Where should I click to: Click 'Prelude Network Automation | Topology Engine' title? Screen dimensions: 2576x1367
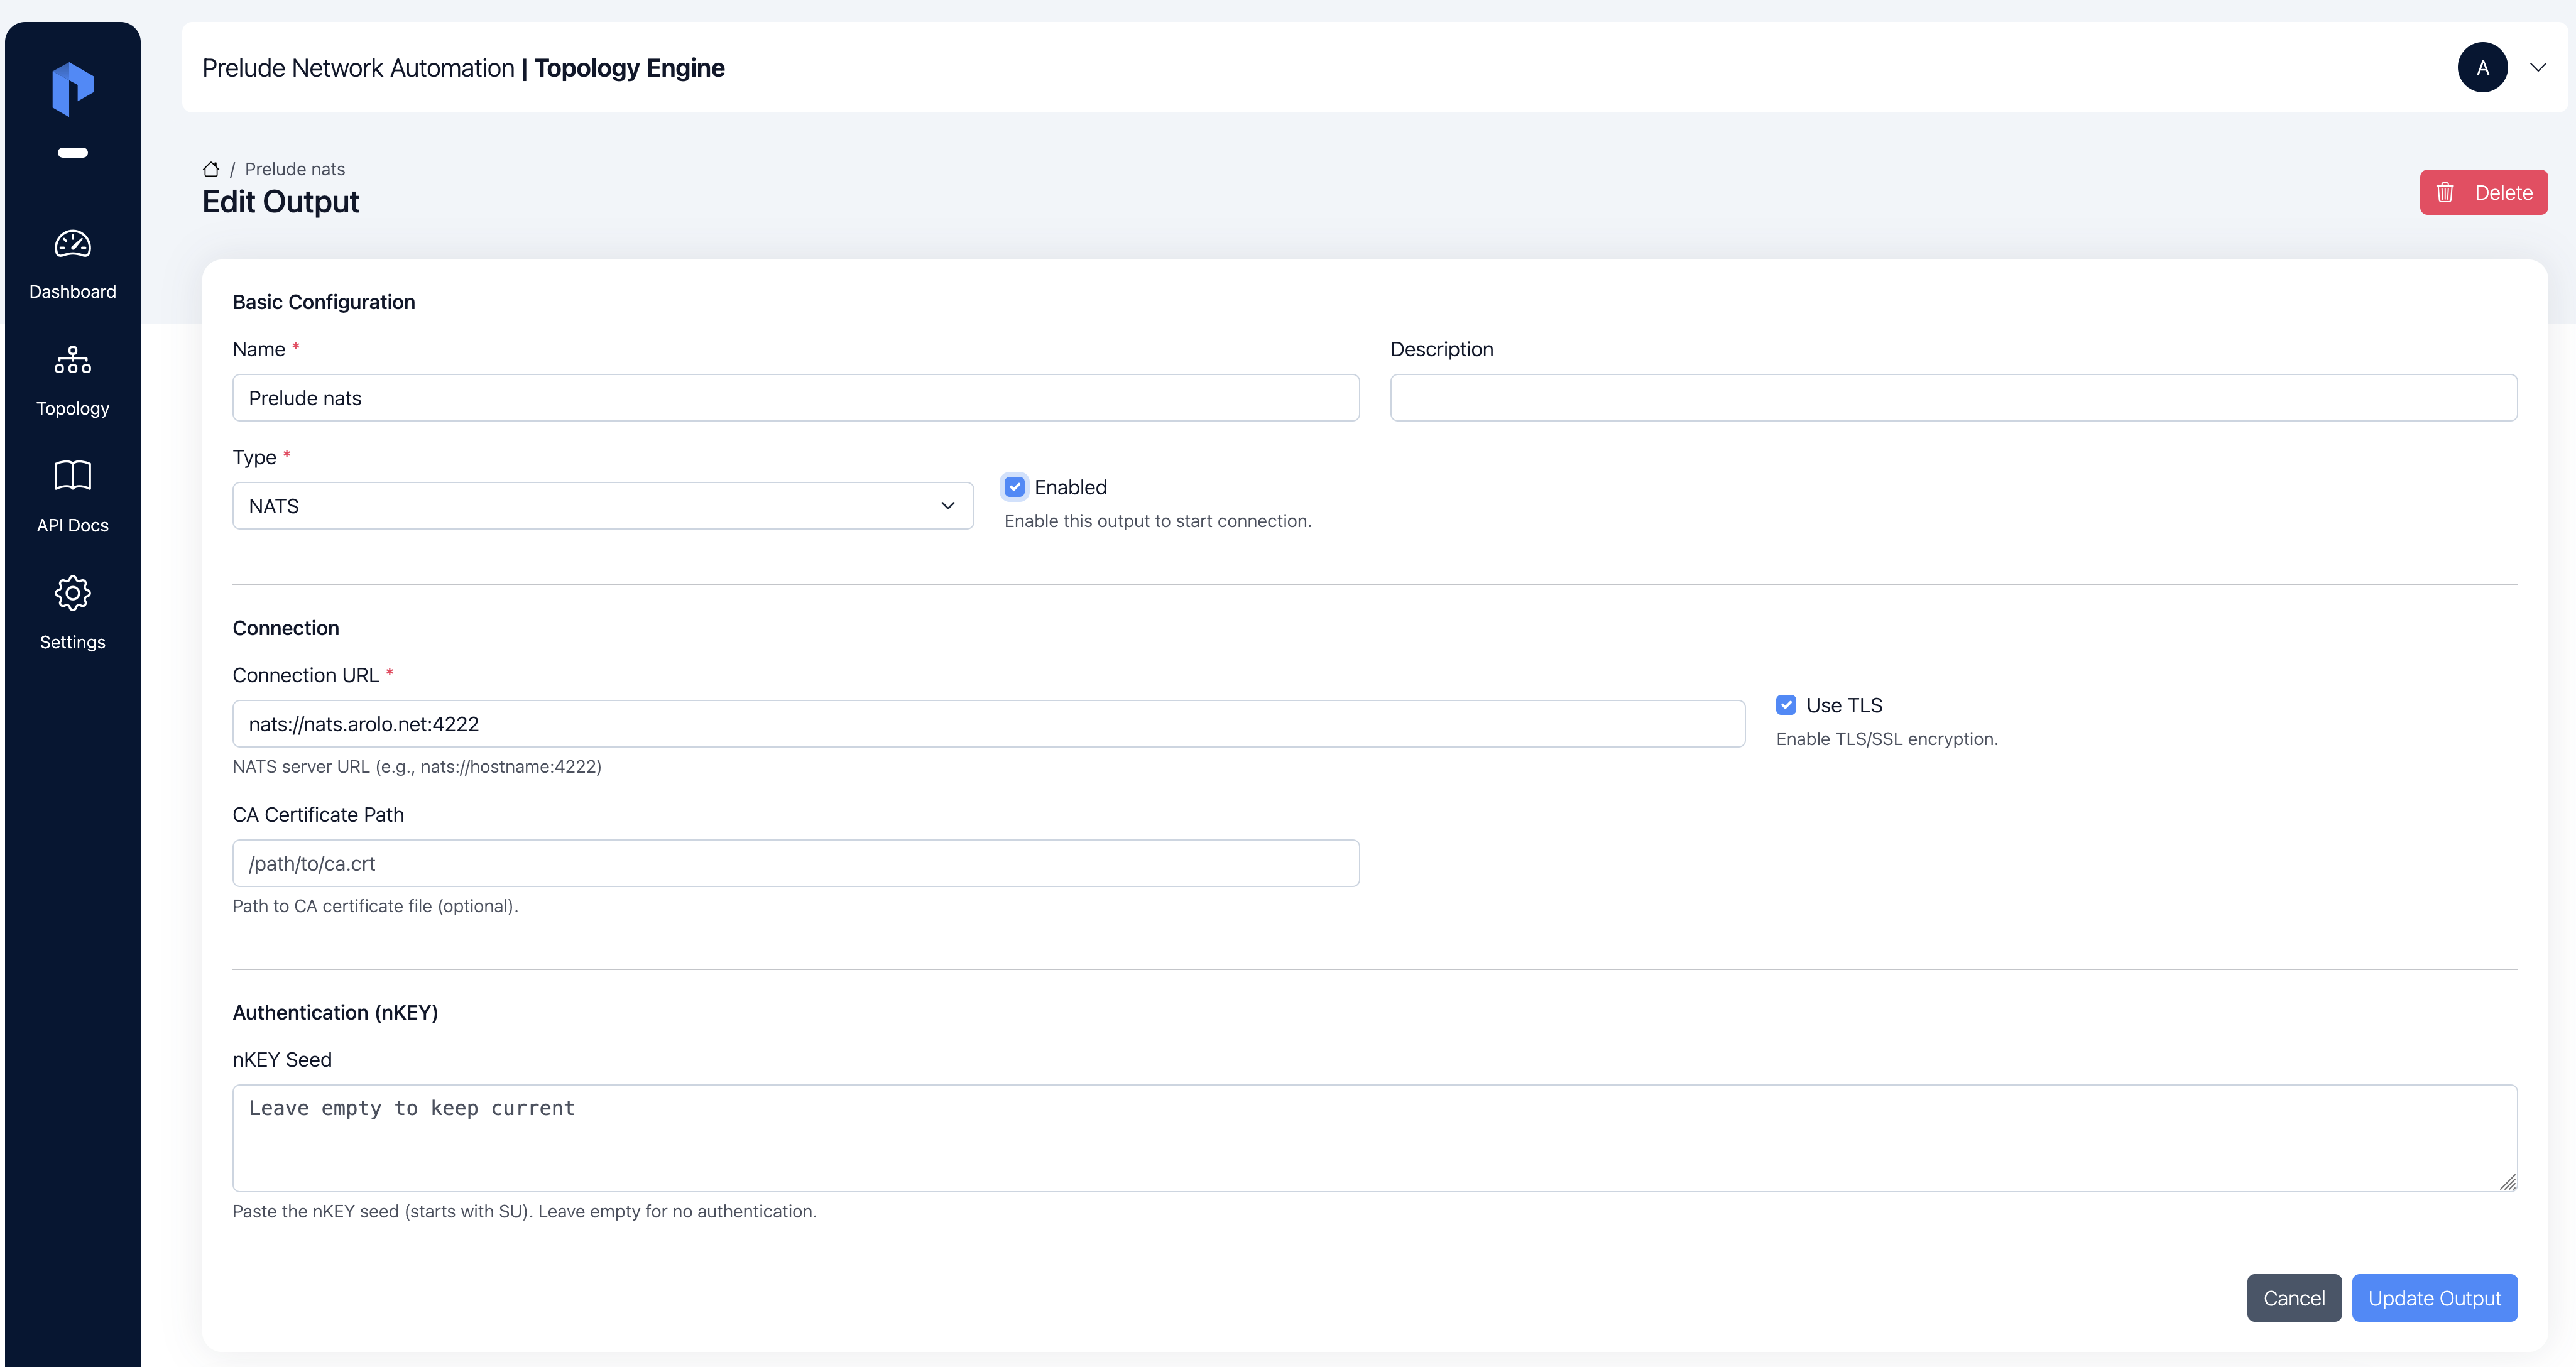(463, 67)
